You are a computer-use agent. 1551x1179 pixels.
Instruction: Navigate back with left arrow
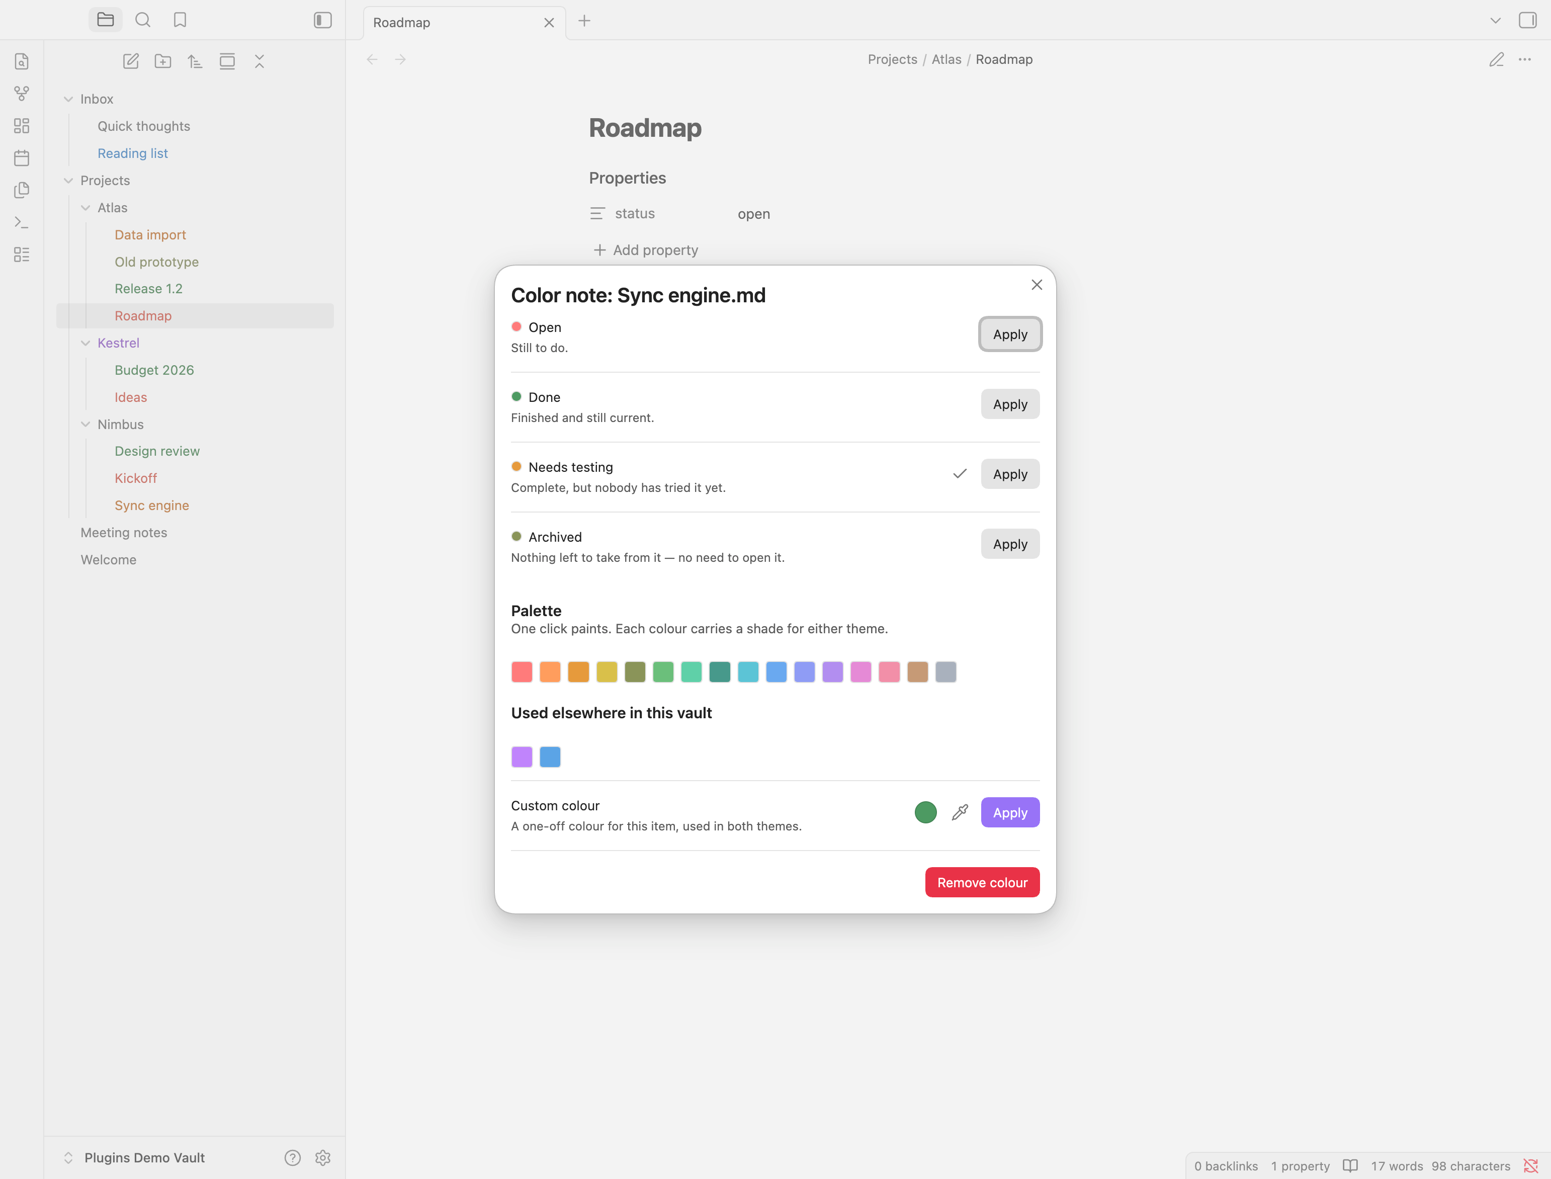tap(372, 60)
